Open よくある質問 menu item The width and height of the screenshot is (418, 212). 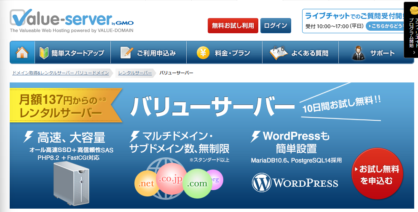[300, 53]
